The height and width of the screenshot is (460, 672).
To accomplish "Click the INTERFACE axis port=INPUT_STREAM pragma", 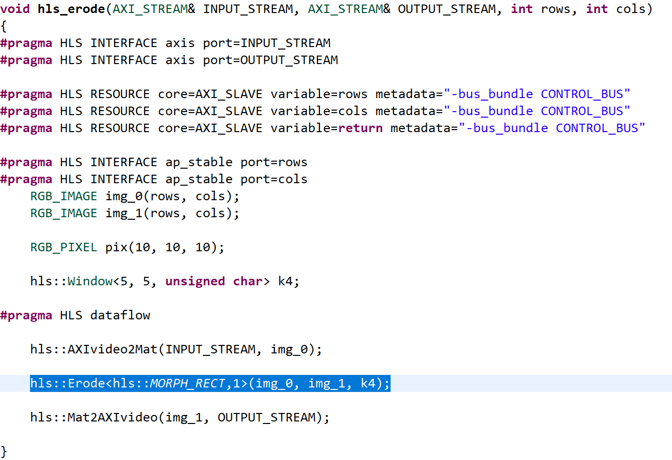I will (165, 43).
